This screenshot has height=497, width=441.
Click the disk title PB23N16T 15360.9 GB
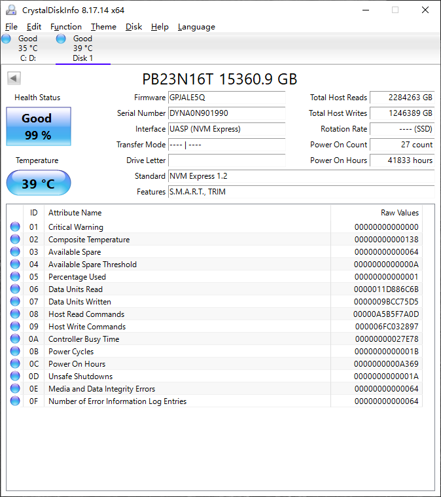(220, 79)
